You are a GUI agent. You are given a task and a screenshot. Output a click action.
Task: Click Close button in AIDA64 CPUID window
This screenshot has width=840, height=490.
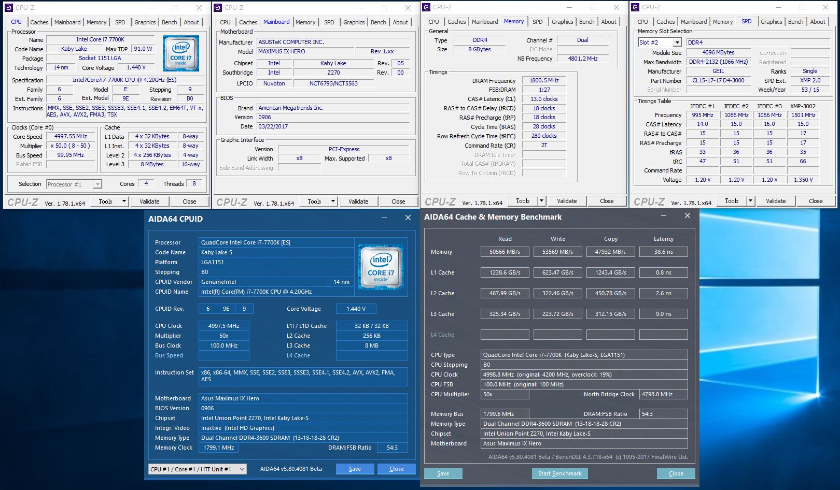pos(397,469)
